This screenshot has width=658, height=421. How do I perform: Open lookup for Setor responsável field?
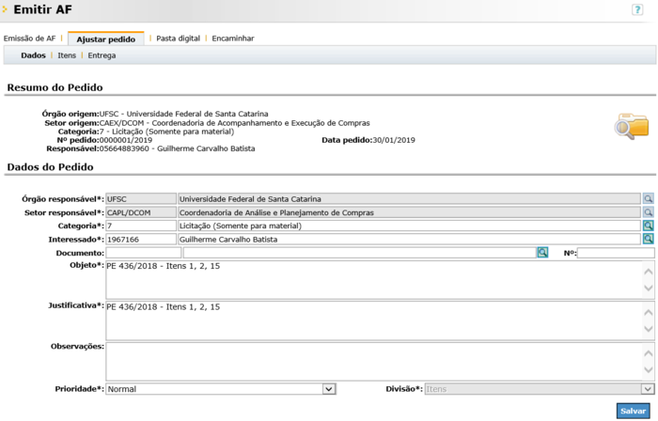coord(648,212)
